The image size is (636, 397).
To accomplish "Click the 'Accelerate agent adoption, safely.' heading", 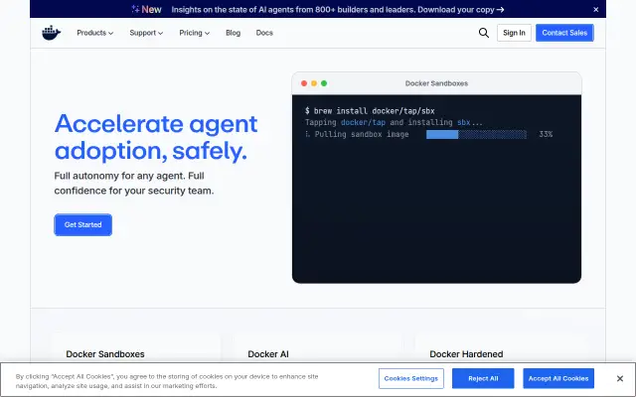I will [156, 137].
